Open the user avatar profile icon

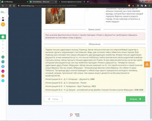[3, 19]
